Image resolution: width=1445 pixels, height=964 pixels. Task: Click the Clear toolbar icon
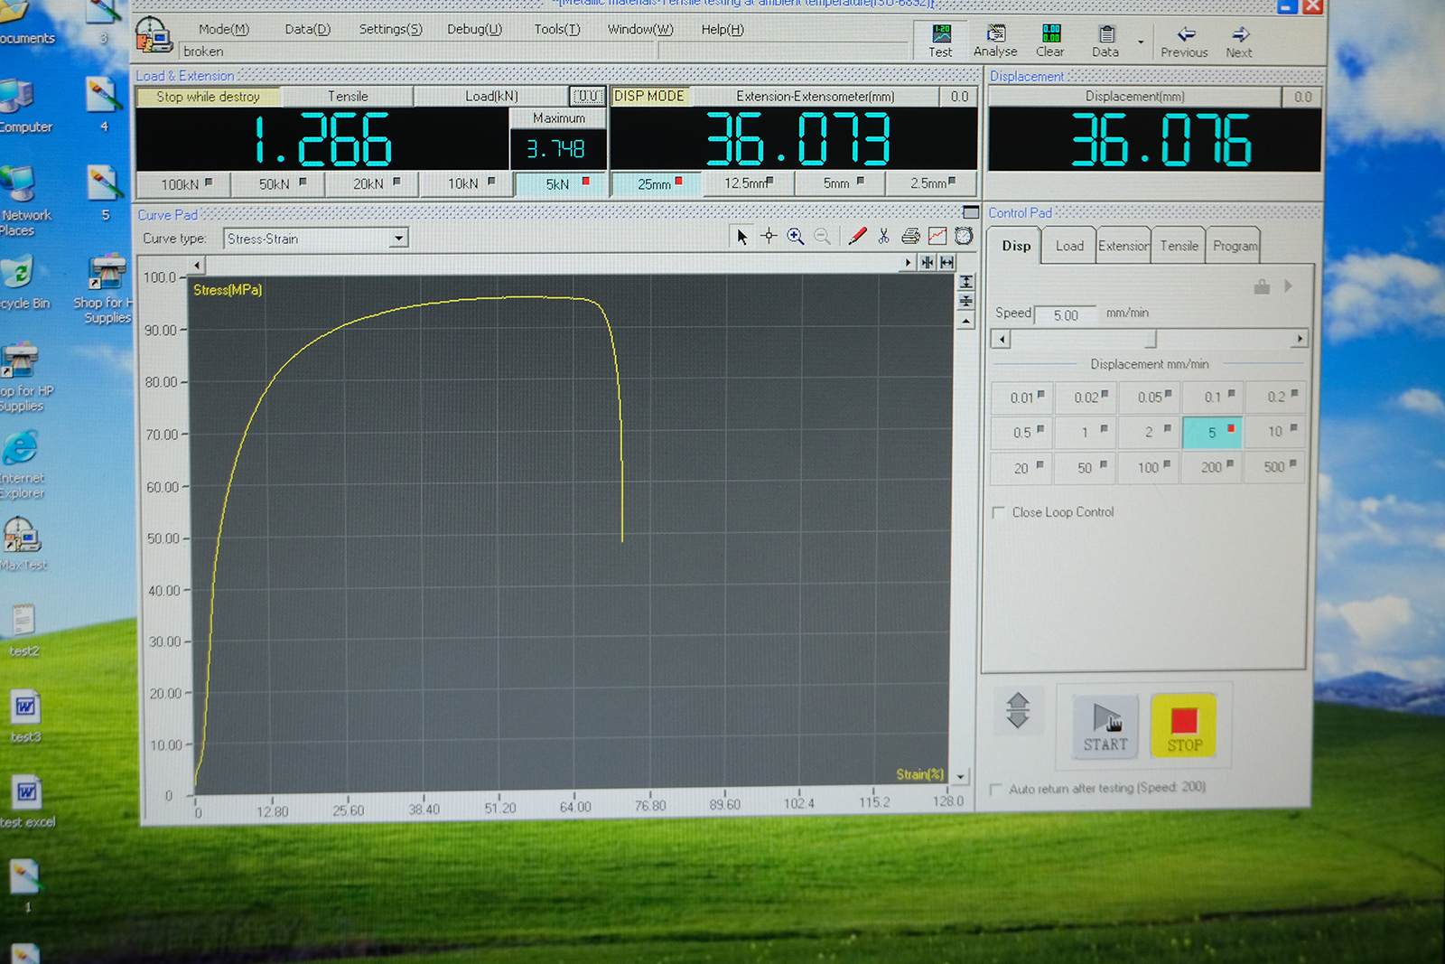(1050, 41)
